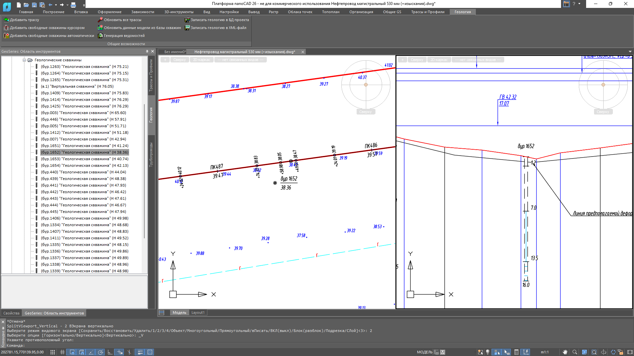Create a new document from quick access toolbar
634x356 pixels.
coord(19,5)
